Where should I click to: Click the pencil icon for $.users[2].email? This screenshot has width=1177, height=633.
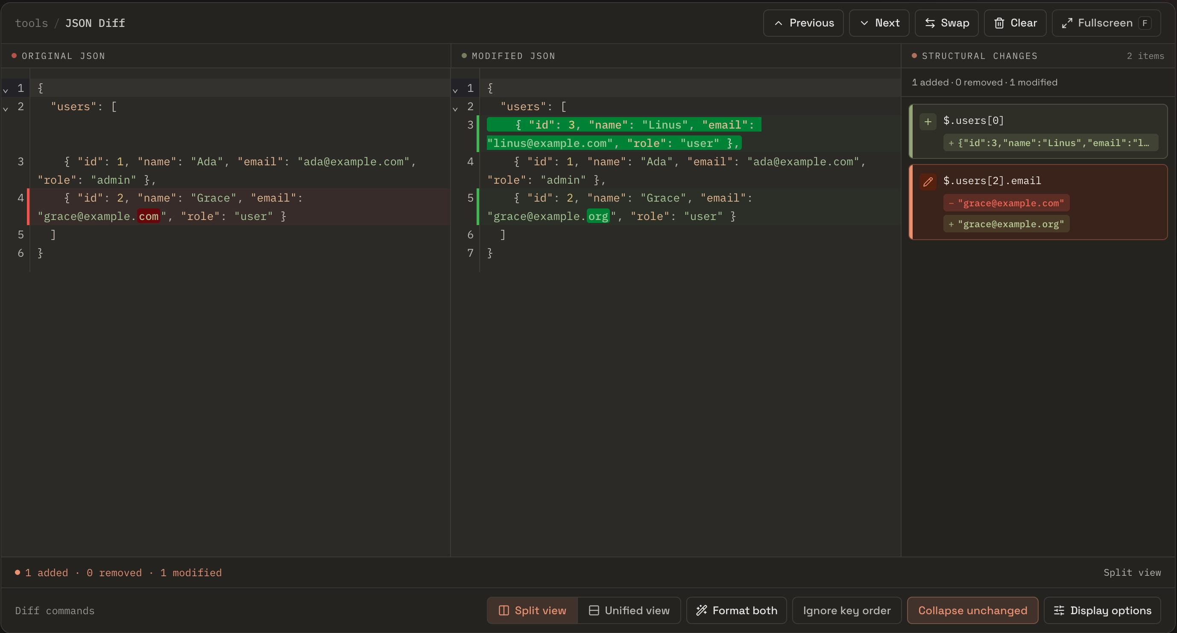coord(928,182)
